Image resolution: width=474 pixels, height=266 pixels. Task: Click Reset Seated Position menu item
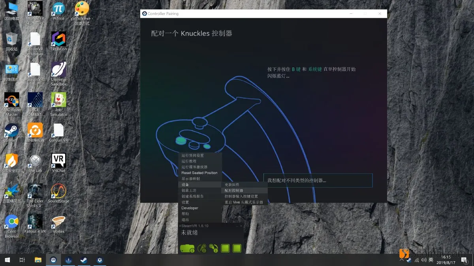click(200, 173)
